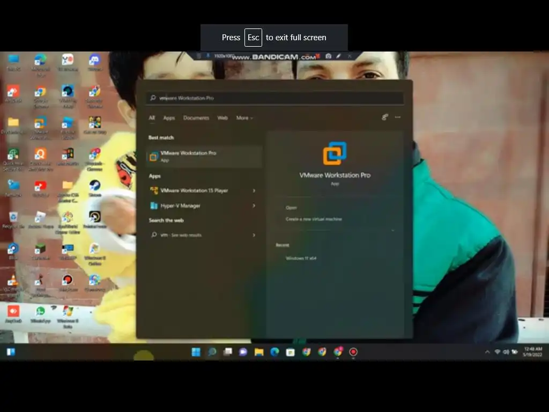Click the large VMware Workstation Pro logo

coord(335,153)
